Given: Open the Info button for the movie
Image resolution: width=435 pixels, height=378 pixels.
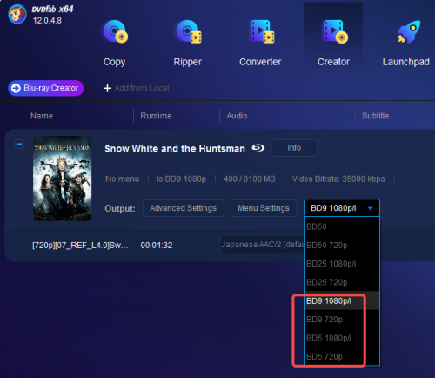Looking at the screenshot, I should coord(294,148).
